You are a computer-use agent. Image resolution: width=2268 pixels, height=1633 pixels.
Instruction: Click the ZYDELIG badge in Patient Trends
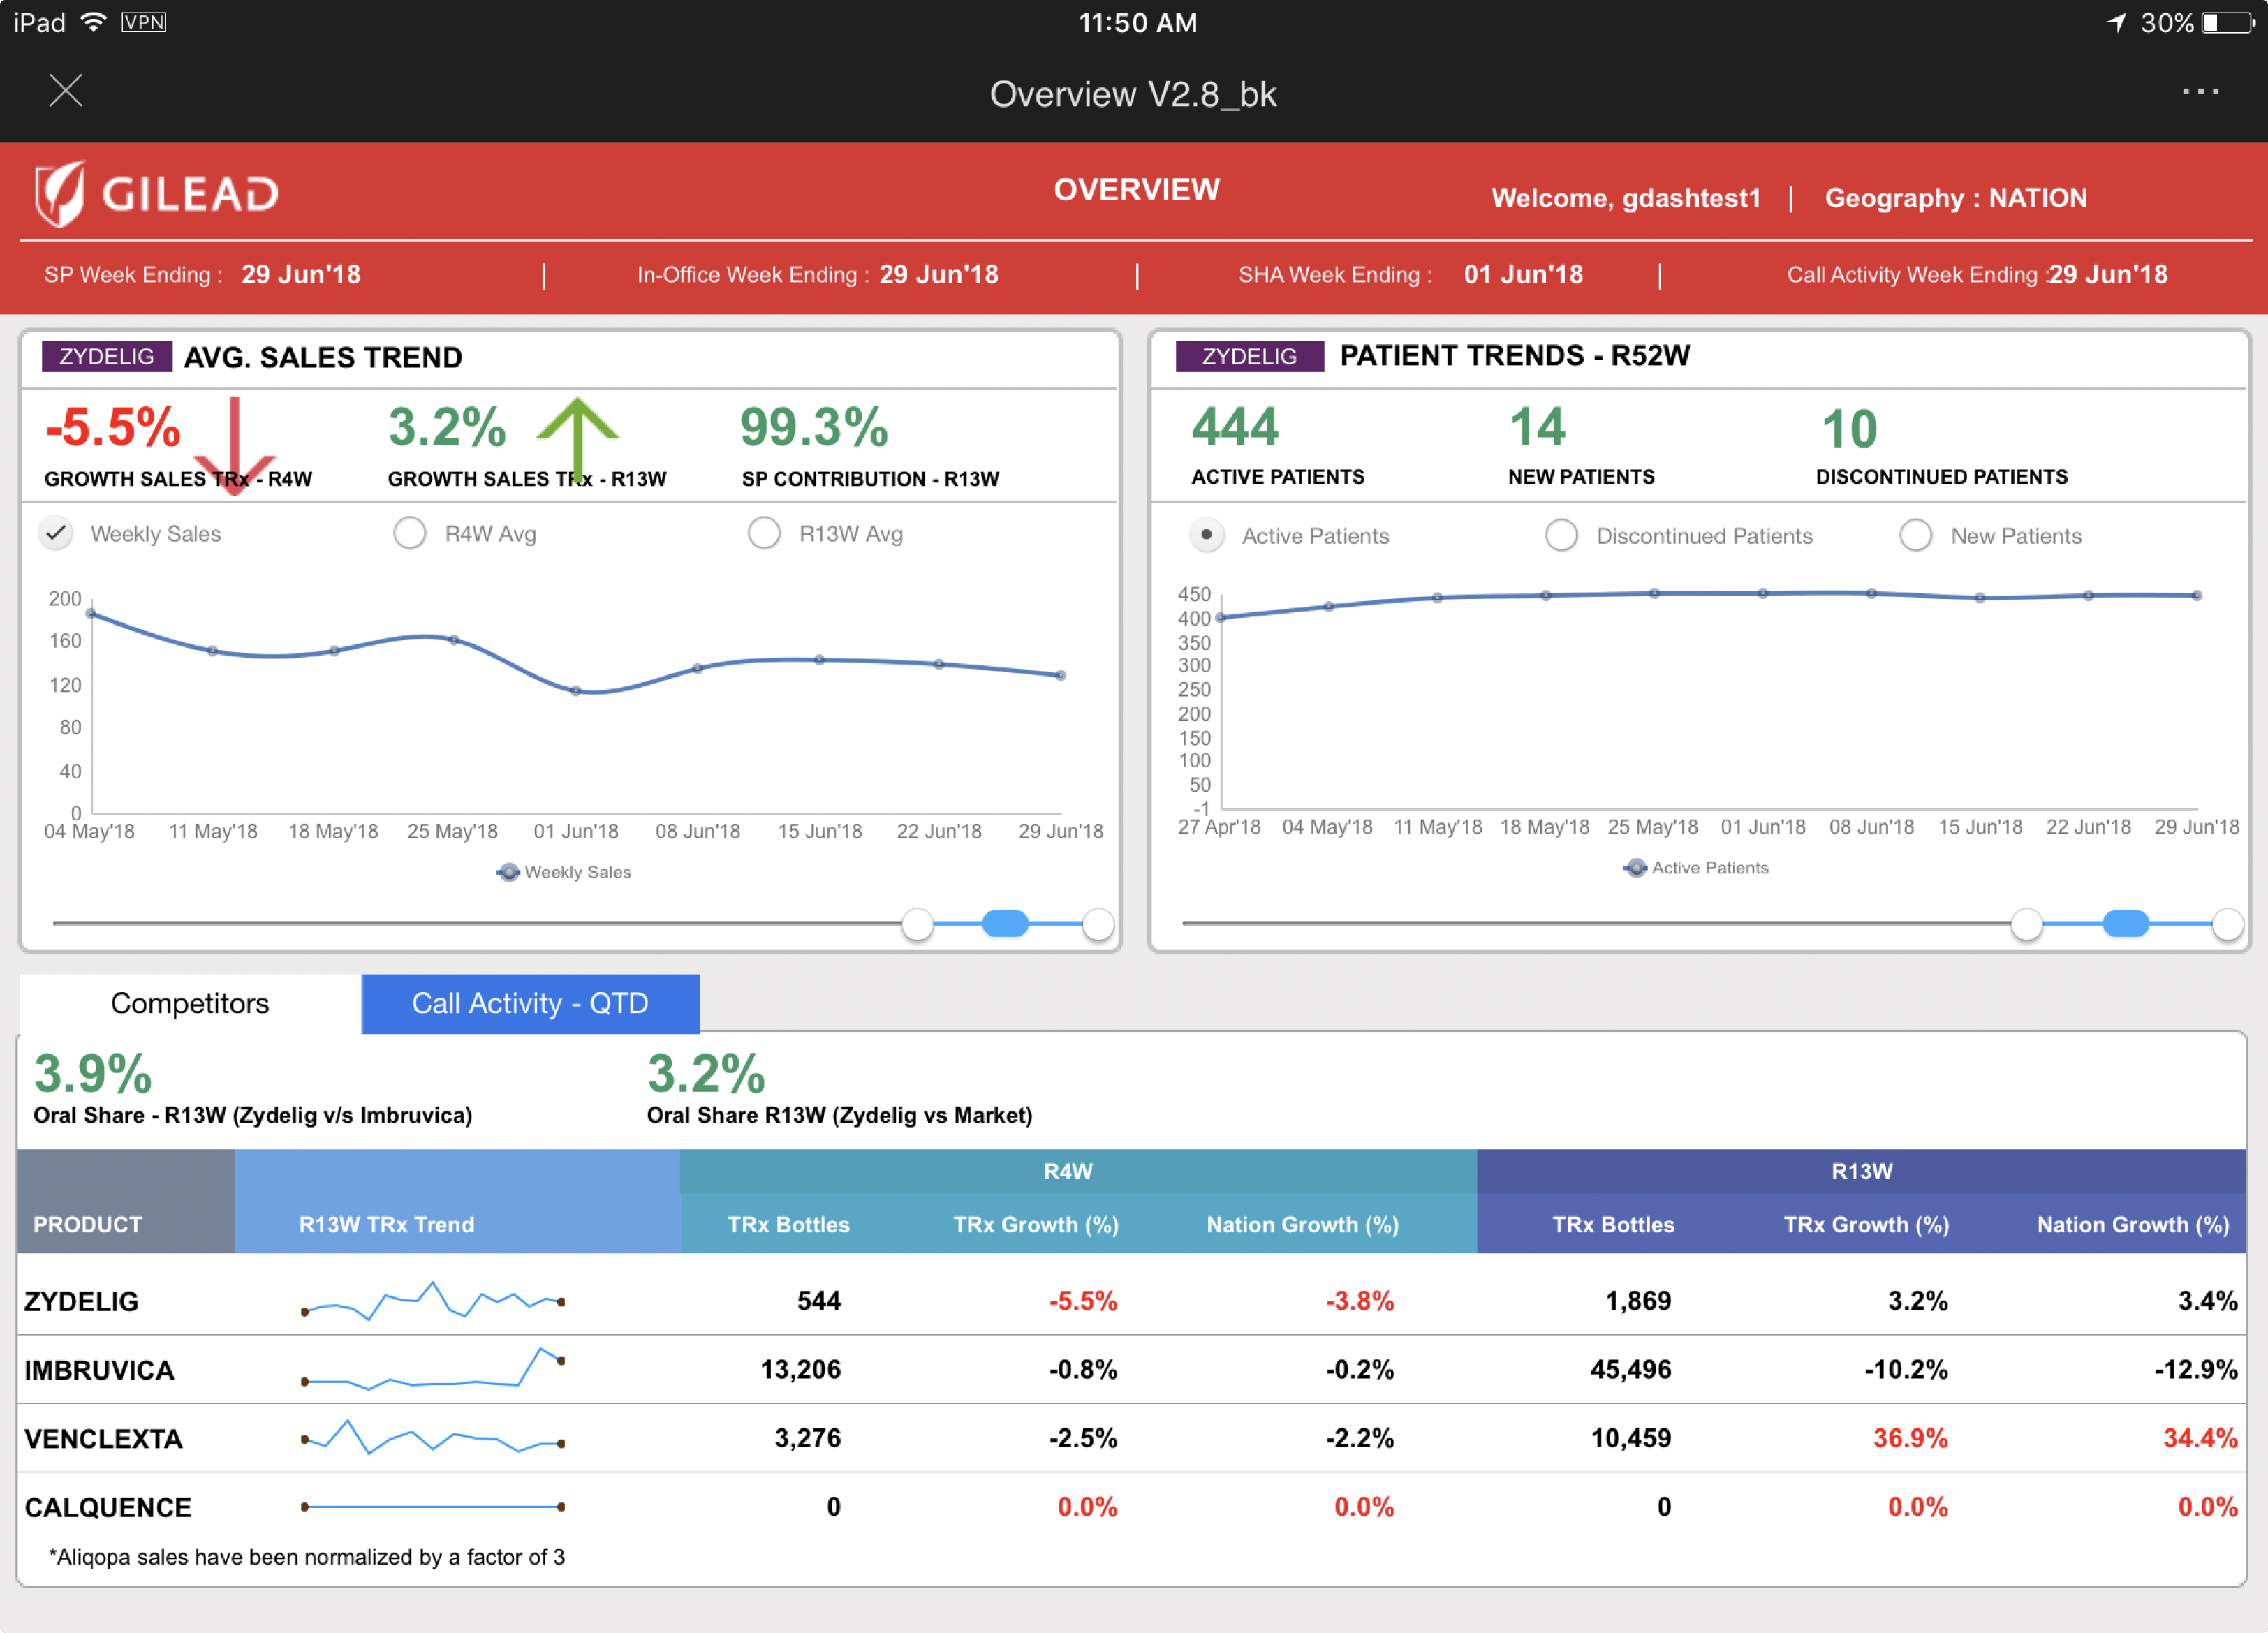coord(1249,356)
